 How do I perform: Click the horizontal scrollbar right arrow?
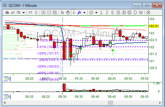point(160,103)
